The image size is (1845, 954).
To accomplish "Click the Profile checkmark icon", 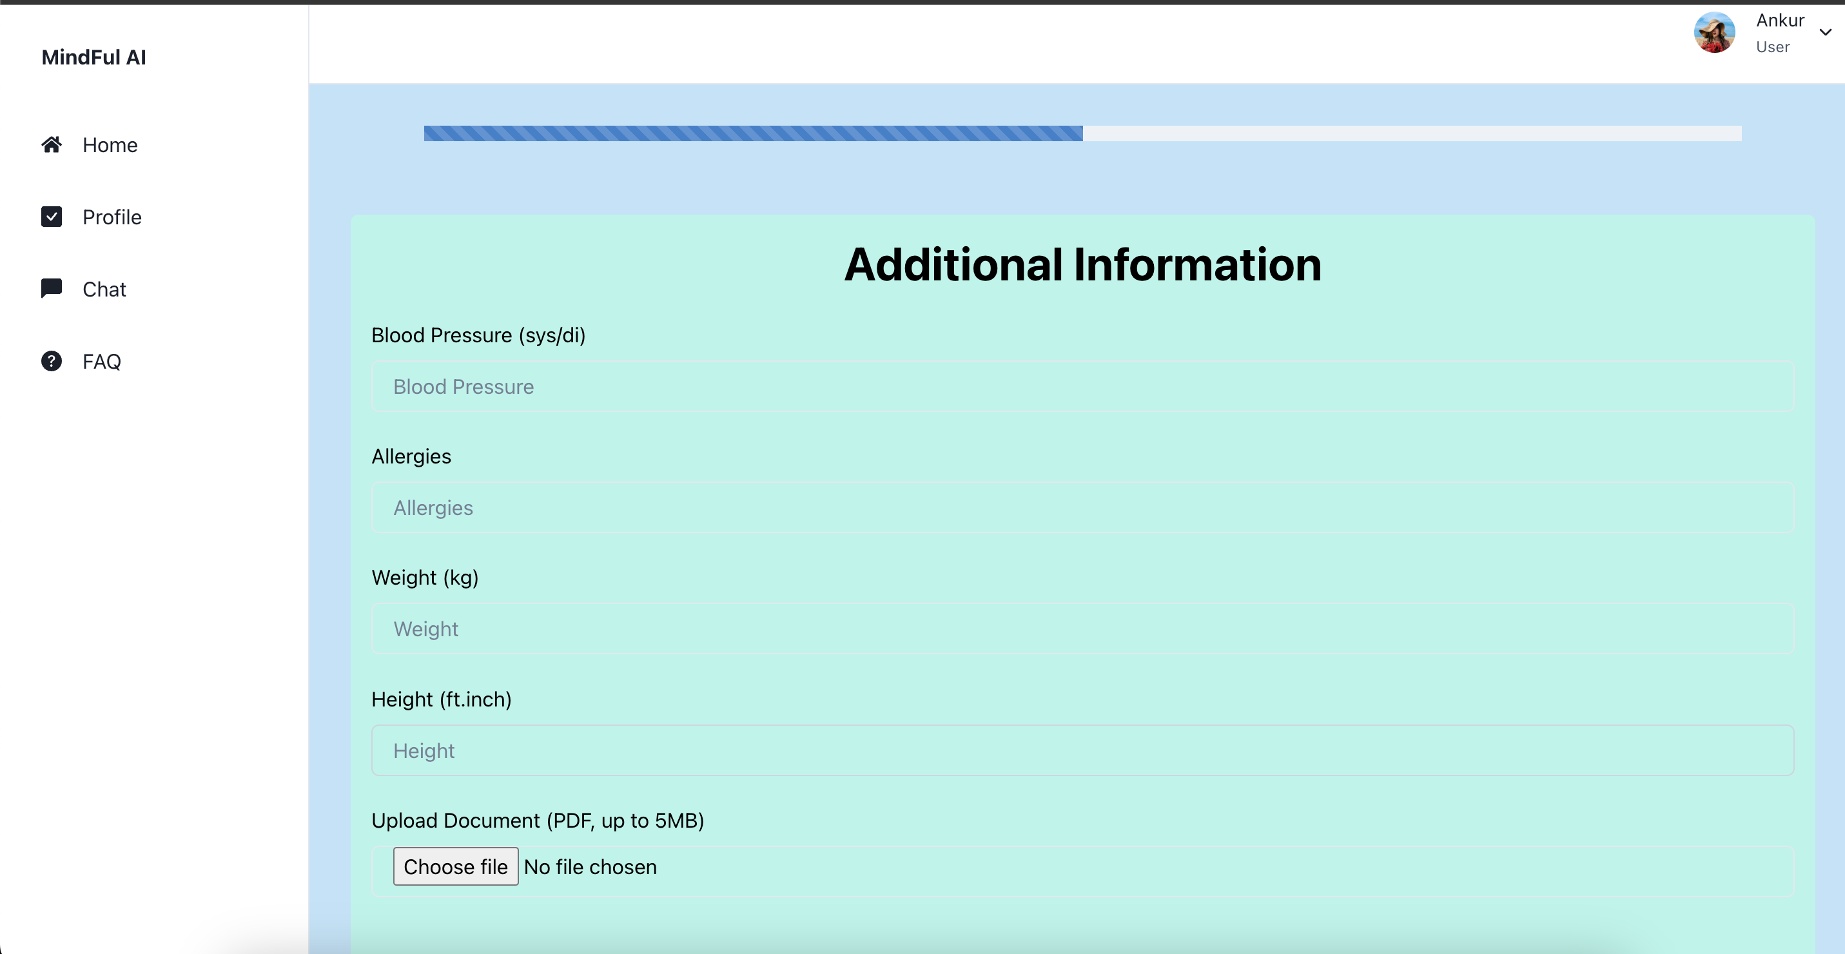I will click(52, 217).
